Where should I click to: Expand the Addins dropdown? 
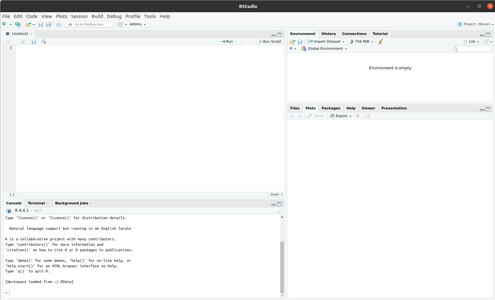tap(138, 24)
